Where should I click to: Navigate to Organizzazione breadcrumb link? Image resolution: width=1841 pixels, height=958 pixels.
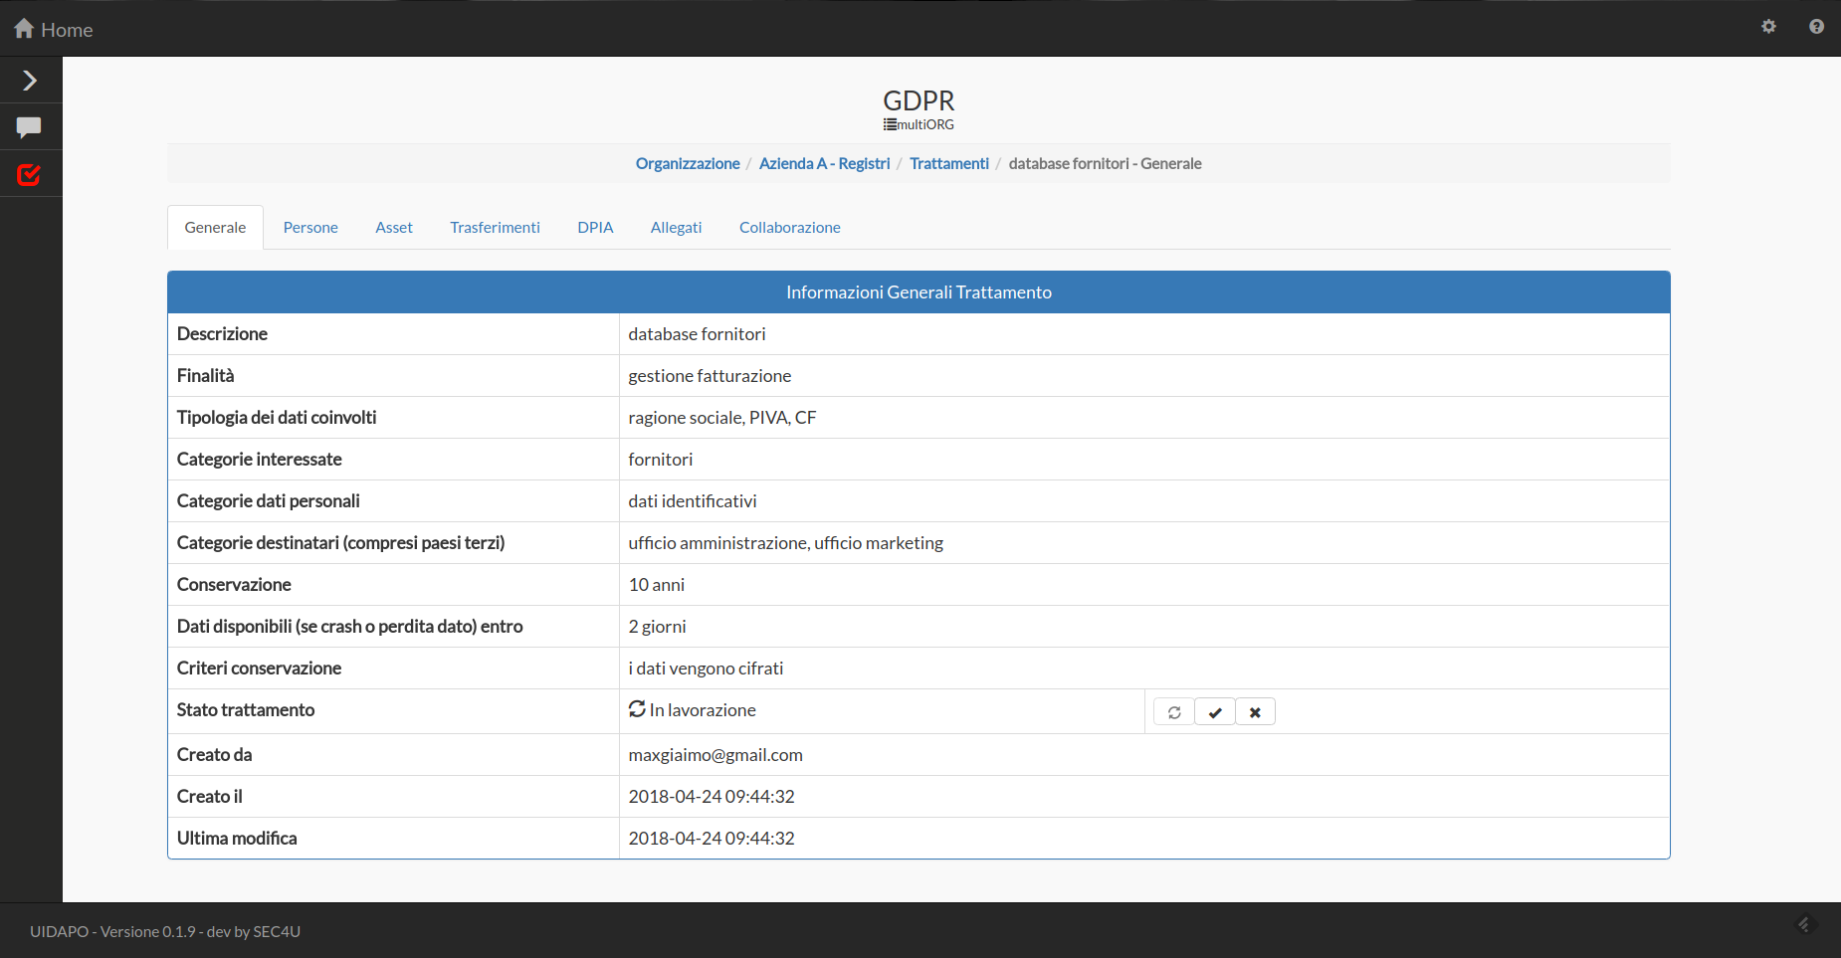[688, 164]
